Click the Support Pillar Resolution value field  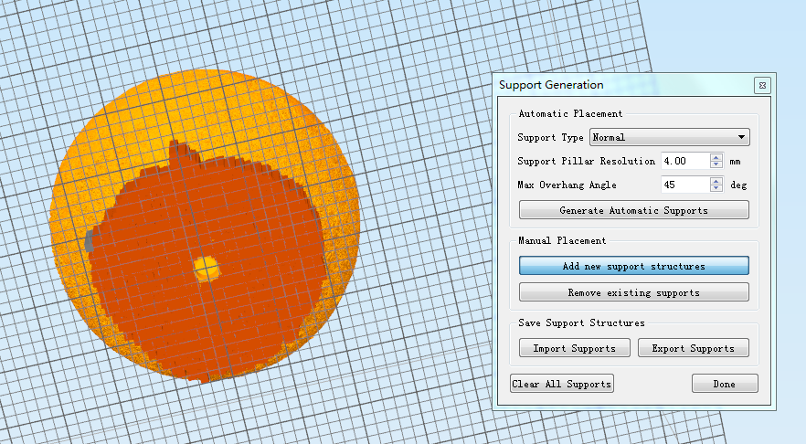[685, 161]
